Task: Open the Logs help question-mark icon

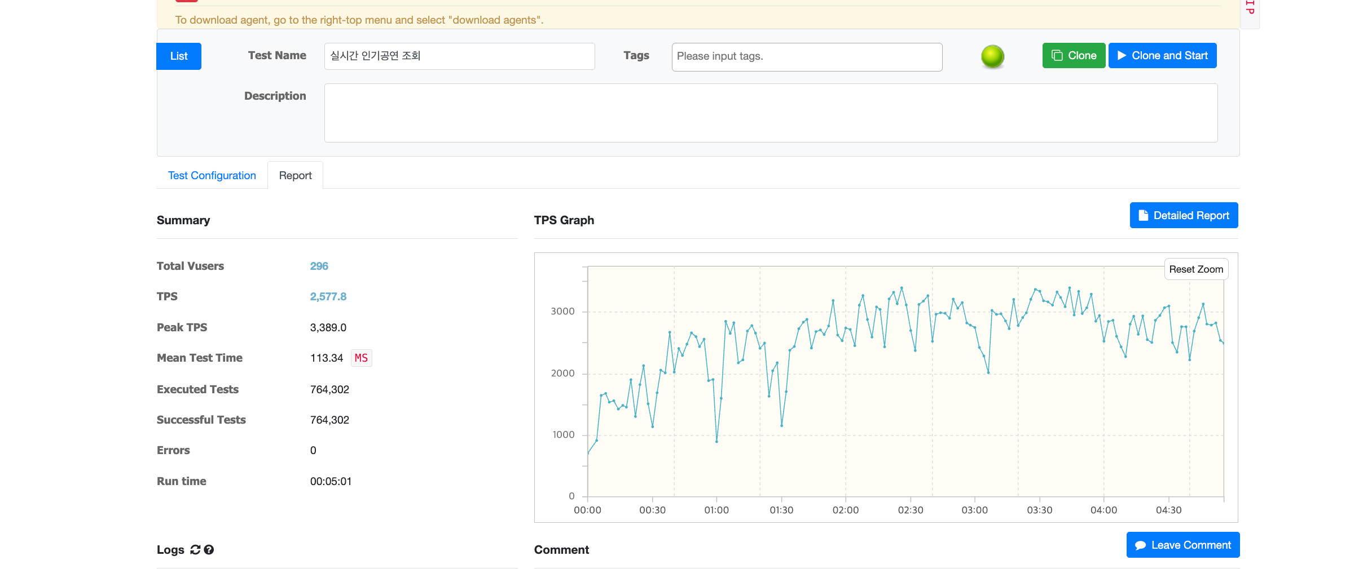Action: (x=209, y=550)
